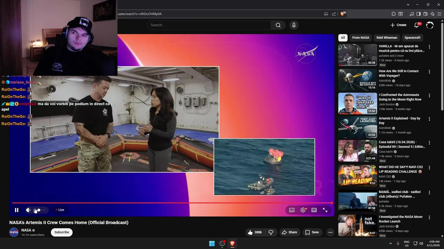
Task: Open options for 'I Confronted the Astronauts'
Action: [x=429, y=95]
